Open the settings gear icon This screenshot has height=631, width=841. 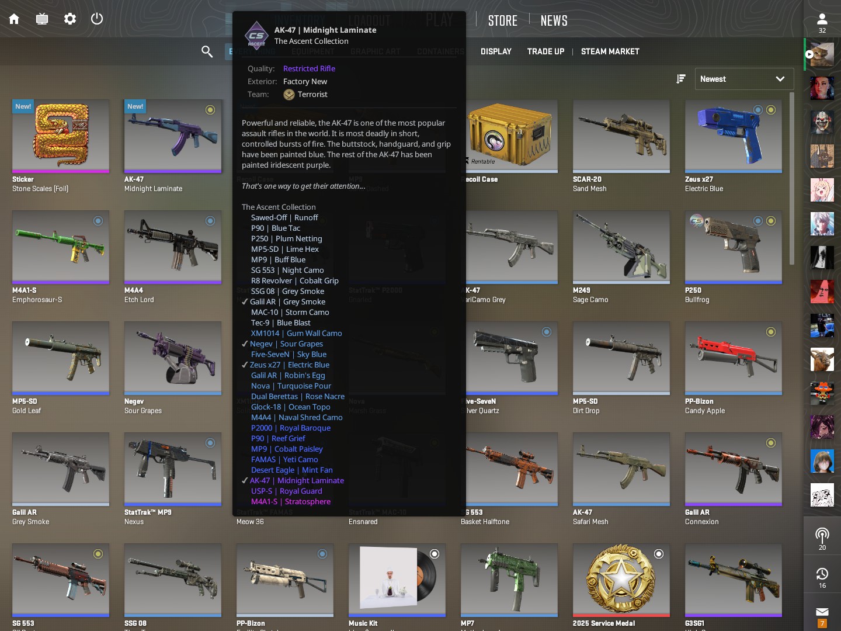point(70,19)
